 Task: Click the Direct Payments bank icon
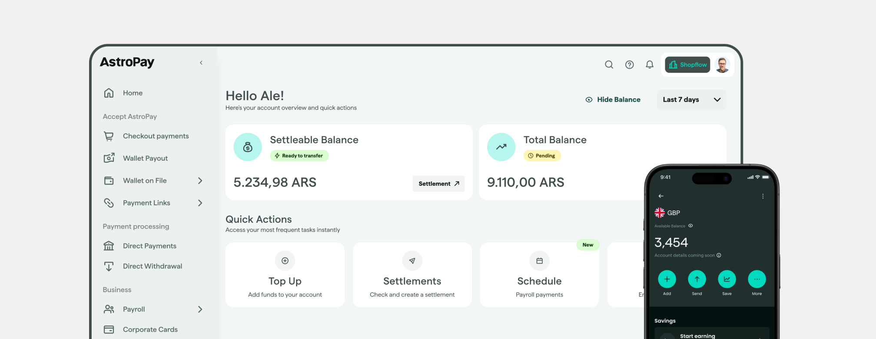[109, 246]
